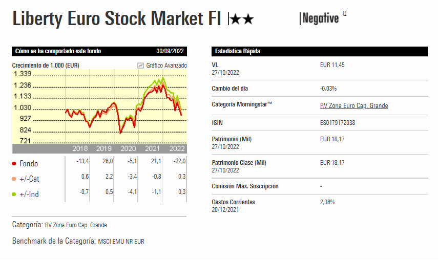Click the ISIN code ES0179172038

pyautogui.click(x=338, y=123)
